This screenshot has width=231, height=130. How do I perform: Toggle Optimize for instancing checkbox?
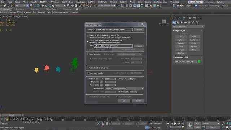(x=119, y=92)
